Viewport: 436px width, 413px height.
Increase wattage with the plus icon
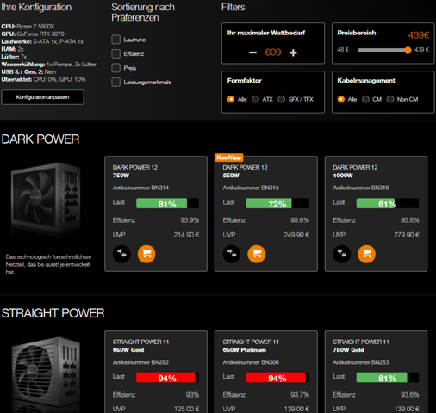pyautogui.click(x=293, y=52)
